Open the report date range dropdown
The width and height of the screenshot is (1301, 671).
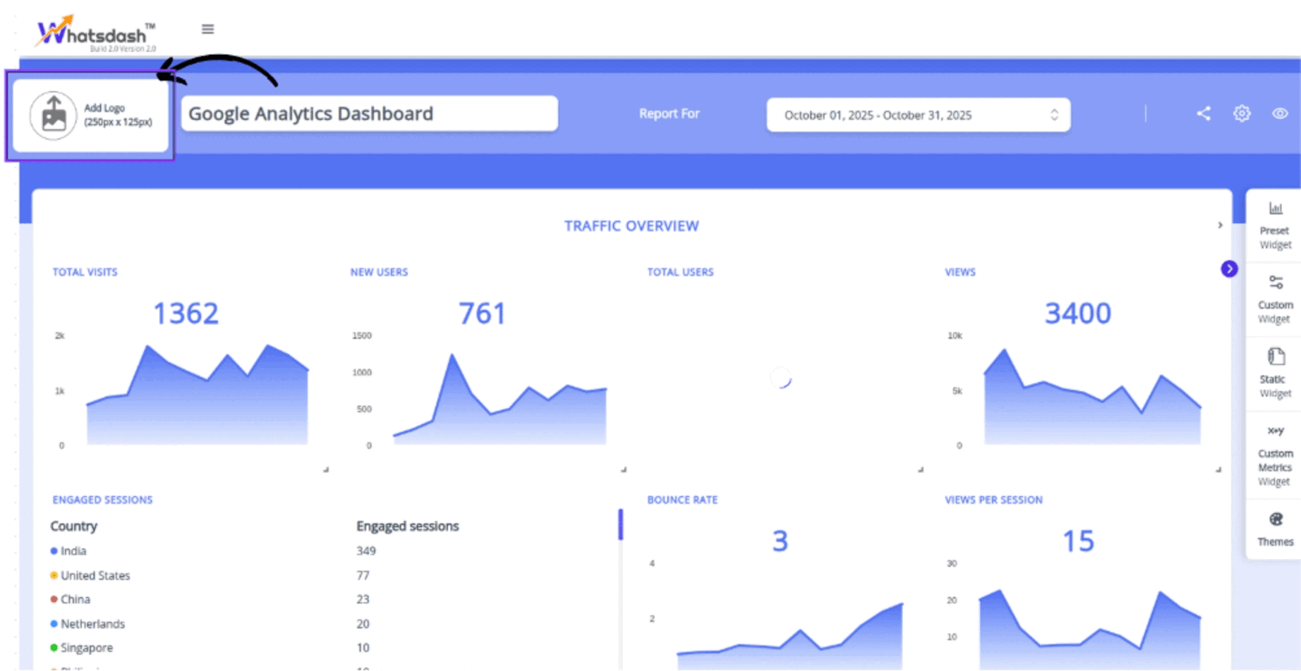click(918, 115)
